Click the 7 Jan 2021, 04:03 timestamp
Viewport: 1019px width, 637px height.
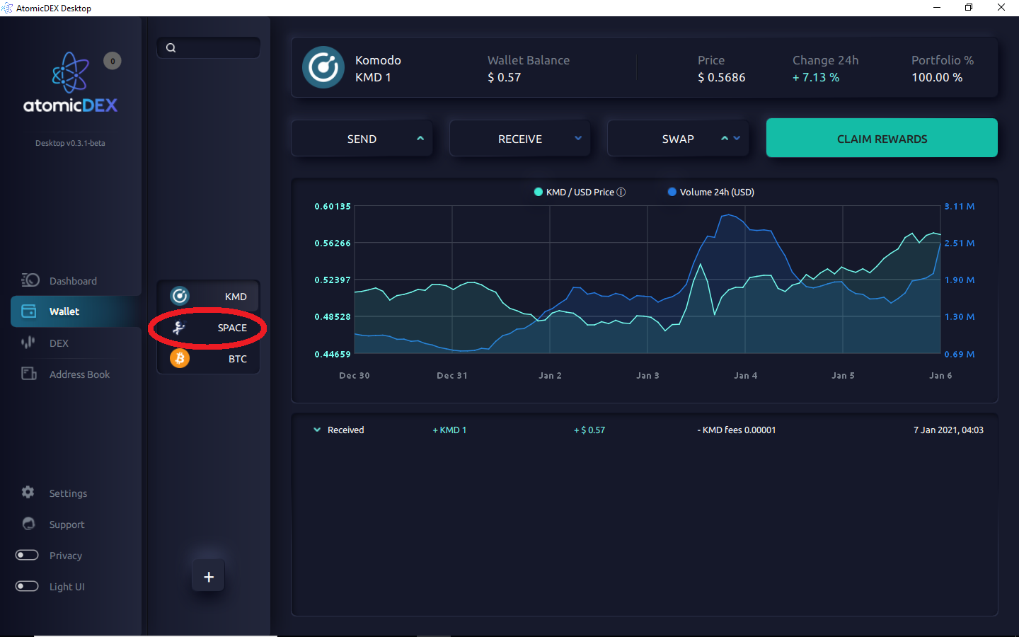point(948,430)
